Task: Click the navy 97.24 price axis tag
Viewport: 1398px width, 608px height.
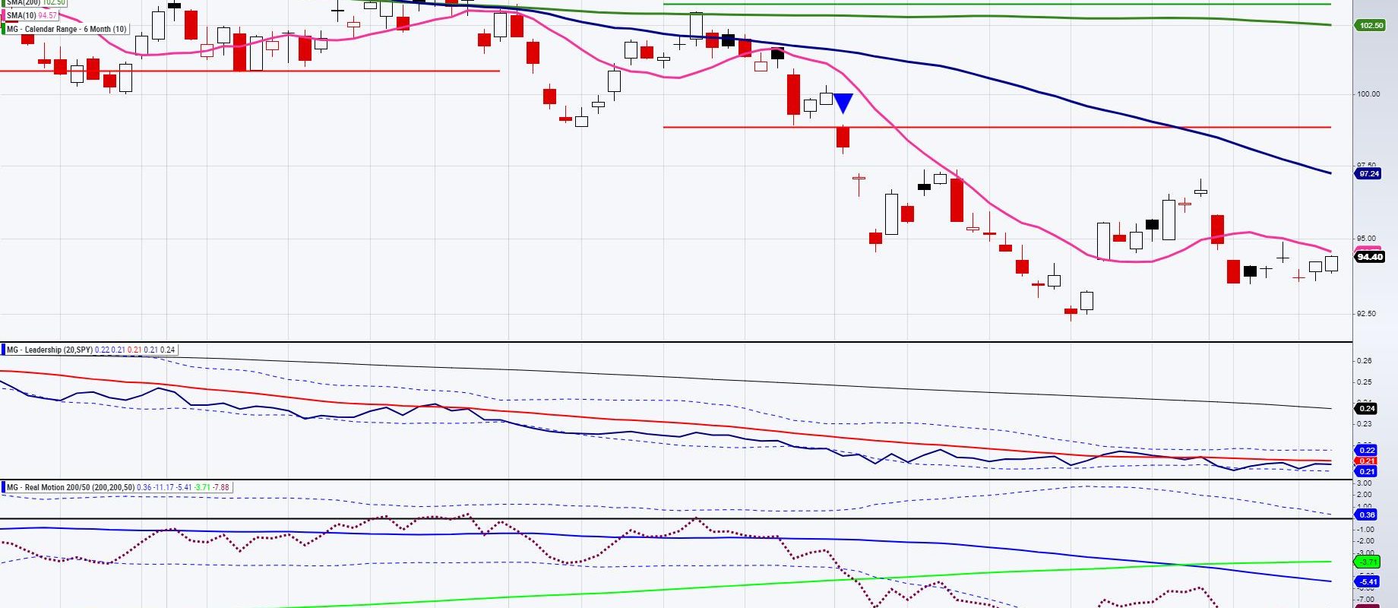Action: pyautogui.click(x=1368, y=174)
